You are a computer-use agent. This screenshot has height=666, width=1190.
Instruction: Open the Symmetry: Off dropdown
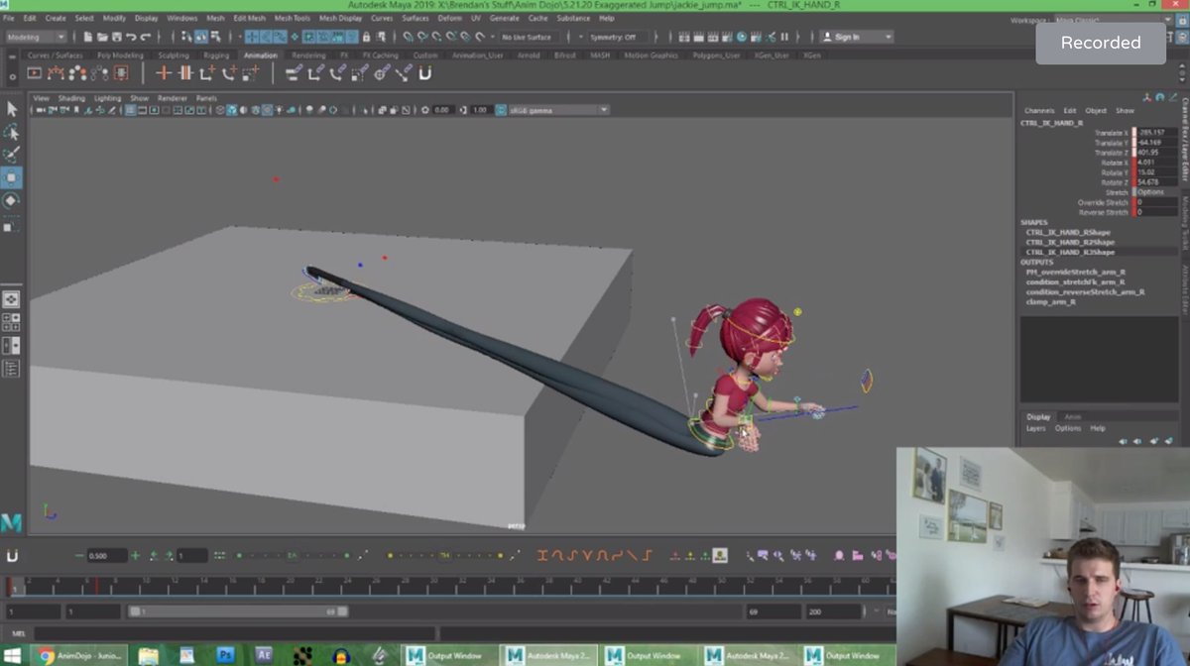pyautogui.click(x=618, y=37)
